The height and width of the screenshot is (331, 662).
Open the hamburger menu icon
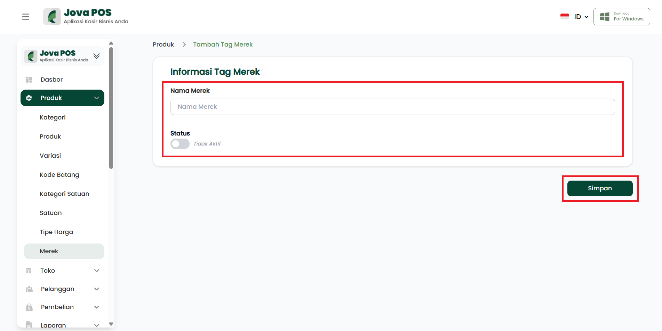(26, 17)
